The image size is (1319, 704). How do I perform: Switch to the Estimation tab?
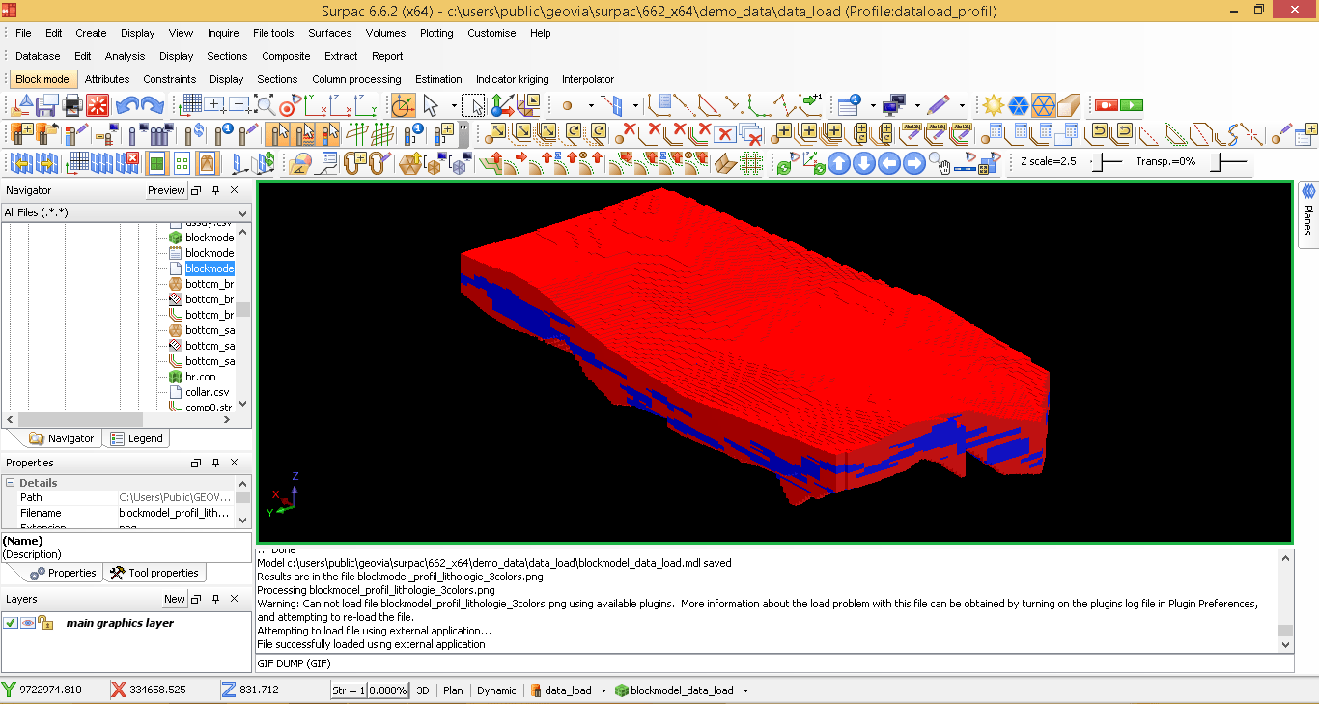coord(439,79)
